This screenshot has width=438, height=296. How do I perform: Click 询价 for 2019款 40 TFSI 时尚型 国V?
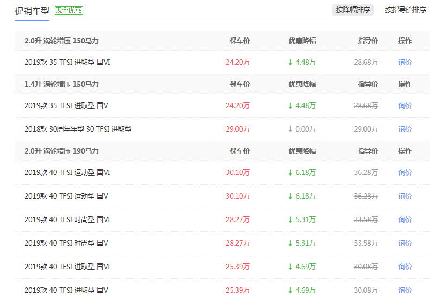(405, 243)
